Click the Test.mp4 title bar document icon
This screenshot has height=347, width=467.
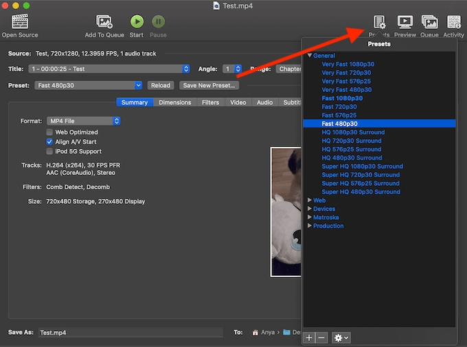tap(216, 5)
